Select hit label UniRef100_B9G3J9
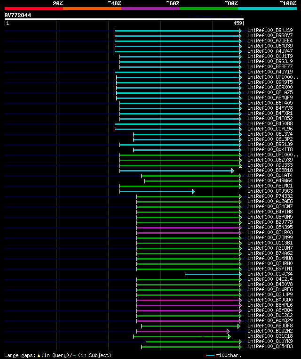Image resolution: width=301 pixels, height=359 pixels. point(270,61)
